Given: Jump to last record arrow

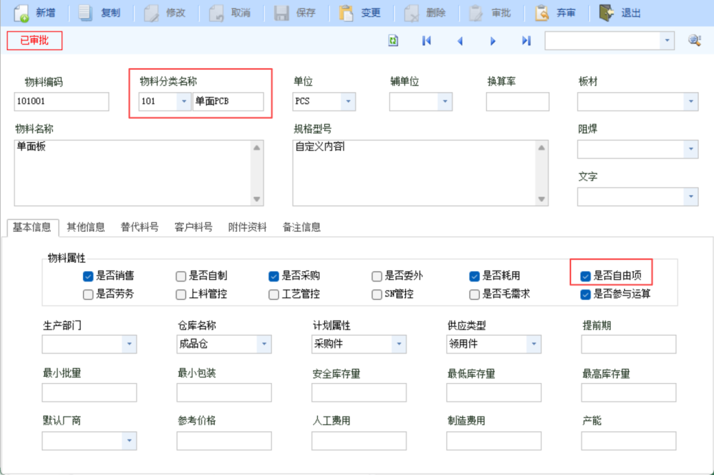Looking at the screenshot, I should tap(526, 41).
